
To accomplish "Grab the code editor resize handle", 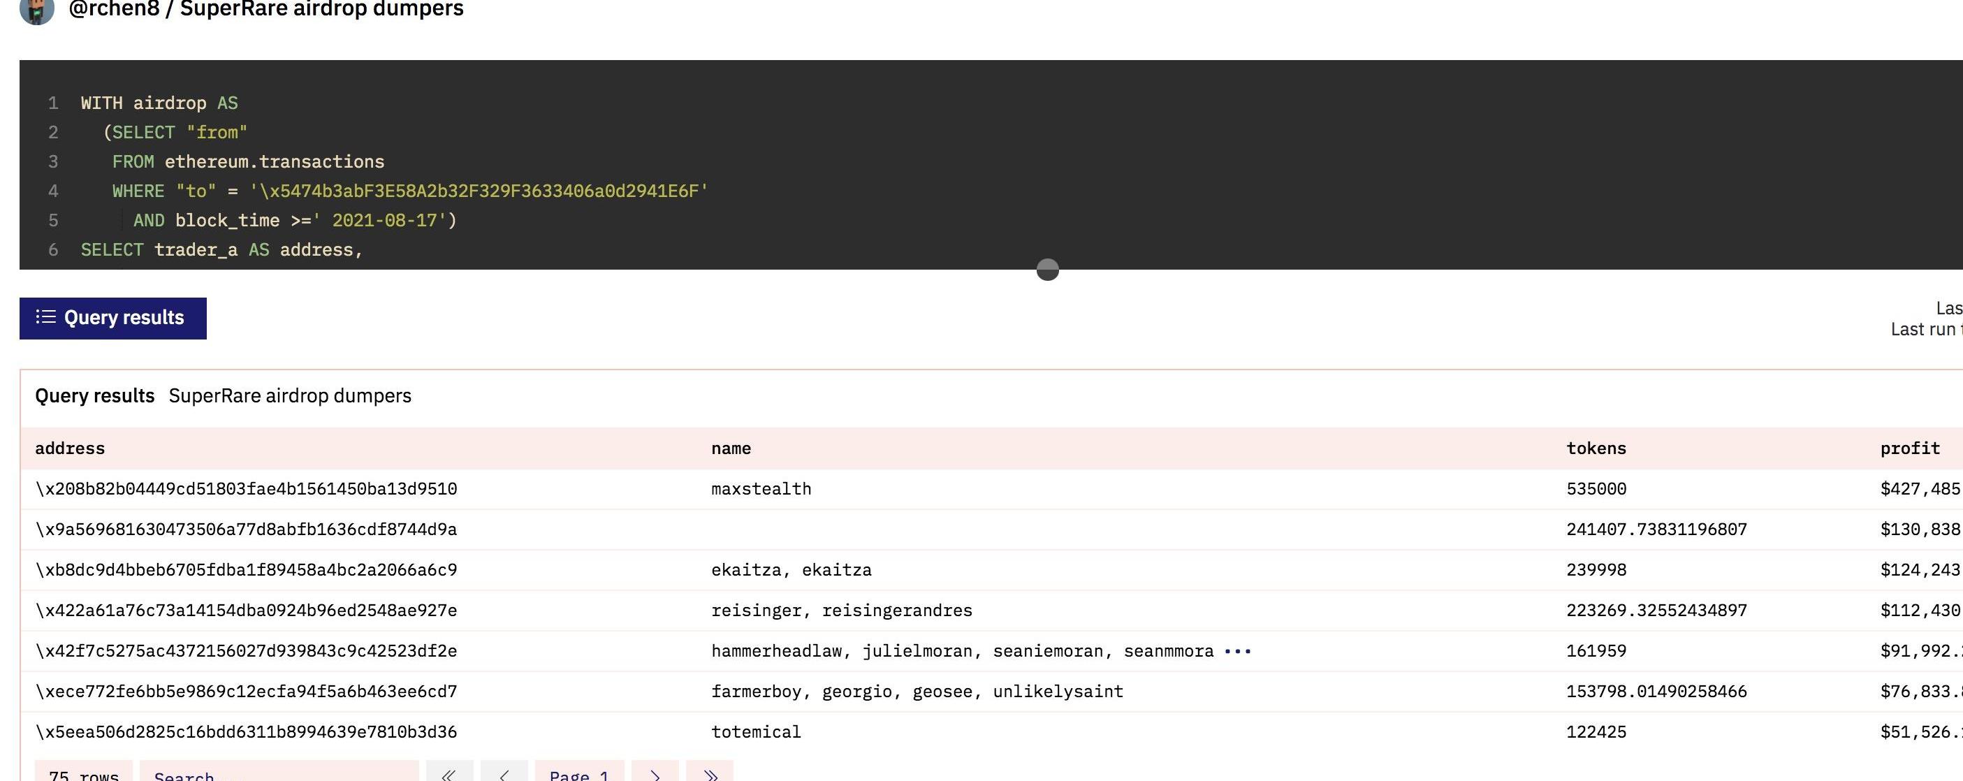I will click(x=1047, y=269).
